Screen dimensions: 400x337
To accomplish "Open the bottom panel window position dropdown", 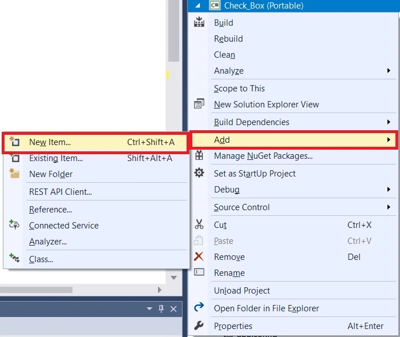I will (150, 309).
